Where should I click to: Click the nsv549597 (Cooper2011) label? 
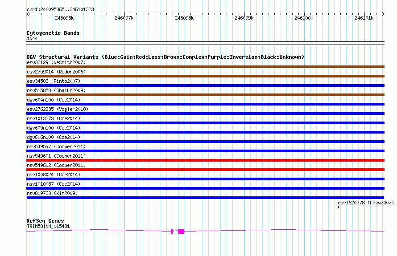(56, 146)
